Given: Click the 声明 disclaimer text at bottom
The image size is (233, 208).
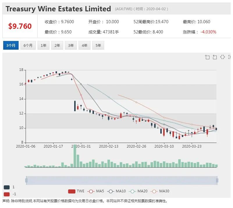Looking at the screenshot, I should (85, 201).
